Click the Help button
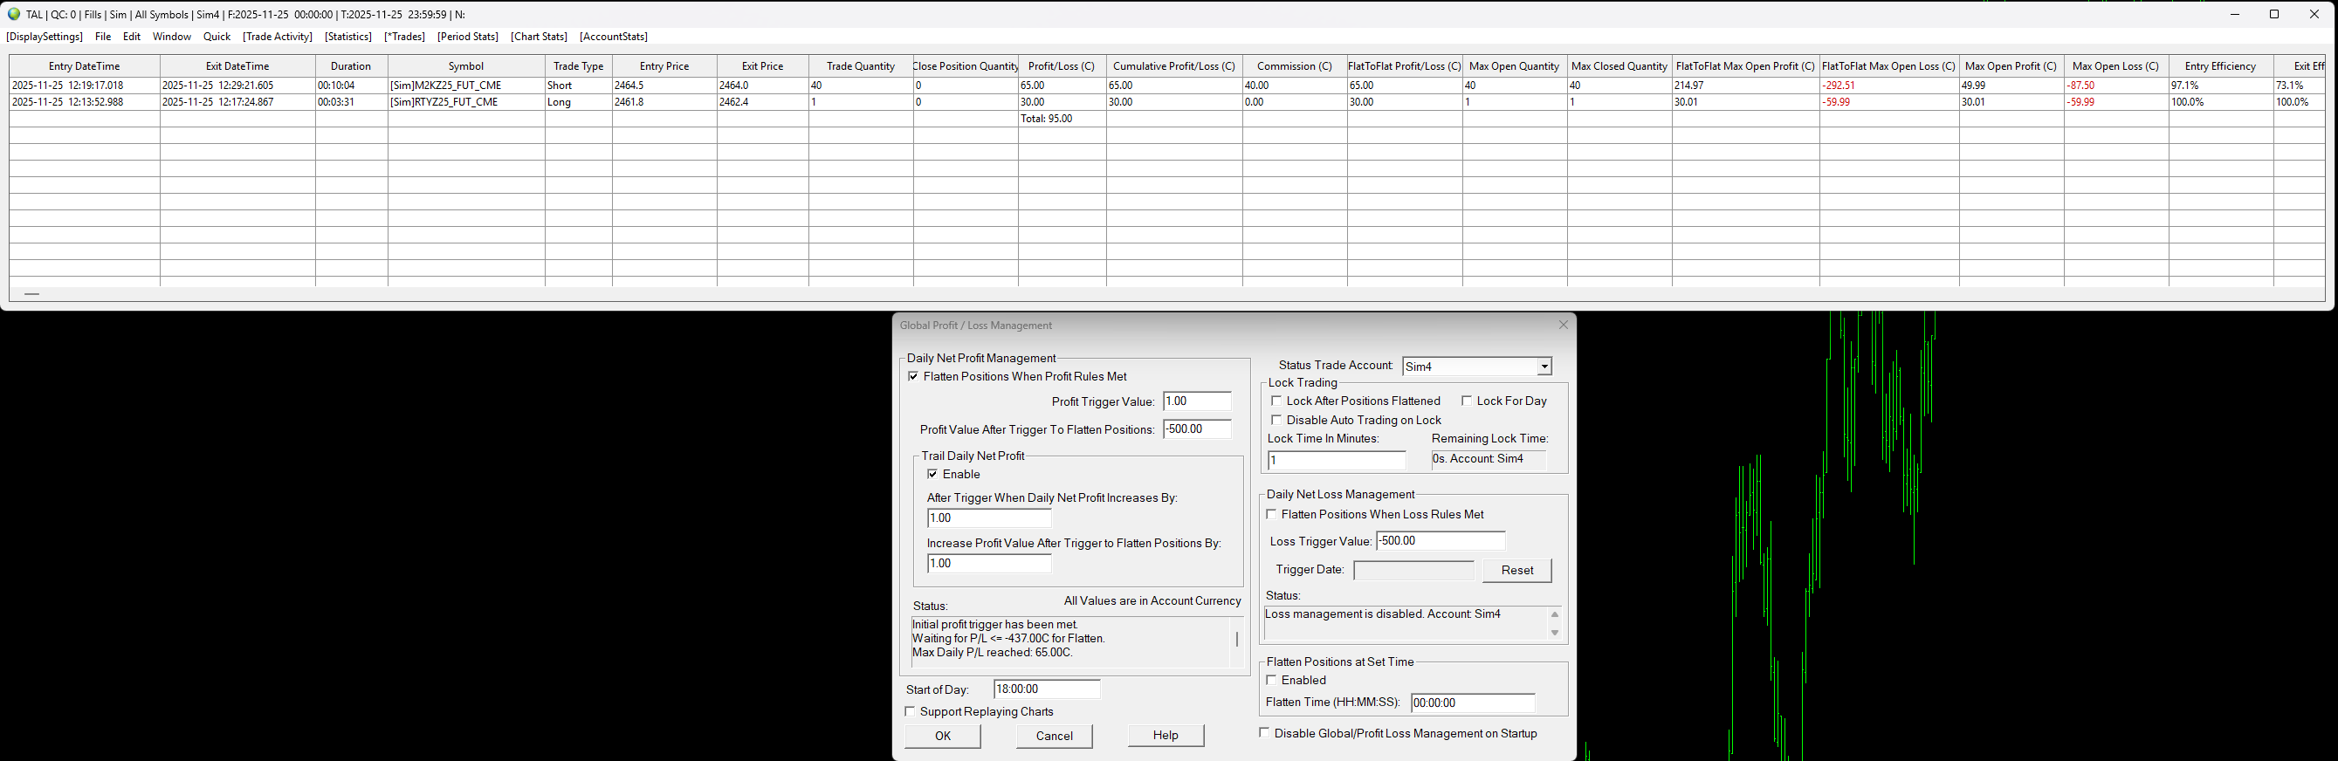Image resolution: width=2338 pixels, height=761 pixels. pos(1166,736)
